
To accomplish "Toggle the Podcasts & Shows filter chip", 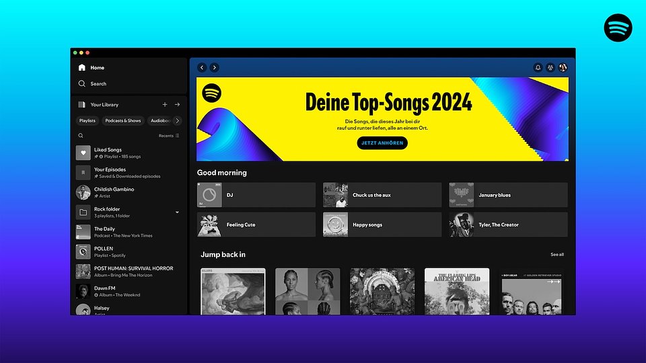I will [123, 121].
